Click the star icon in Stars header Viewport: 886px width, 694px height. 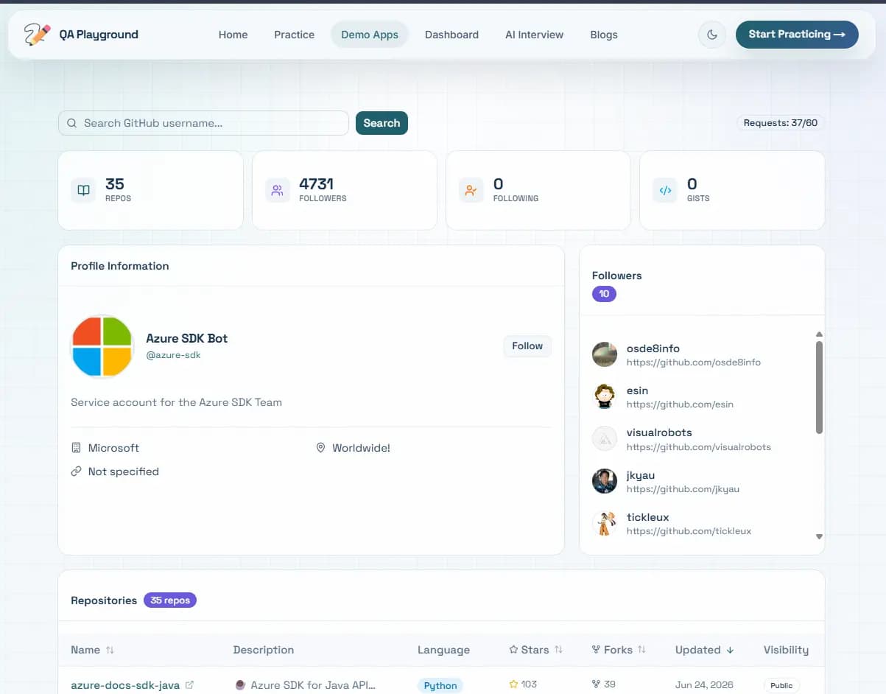click(x=513, y=650)
